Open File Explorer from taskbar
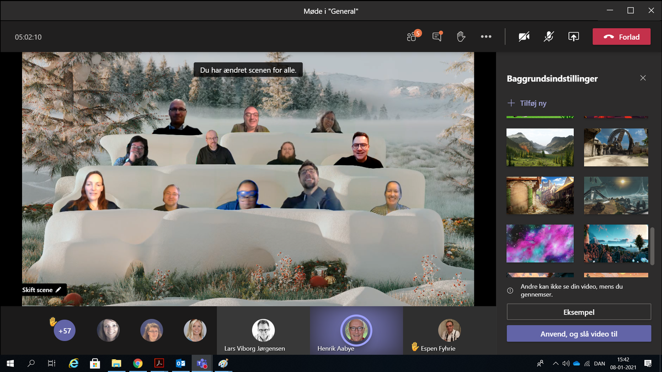The height and width of the screenshot is (372, 662). click(x=116, y=363)
